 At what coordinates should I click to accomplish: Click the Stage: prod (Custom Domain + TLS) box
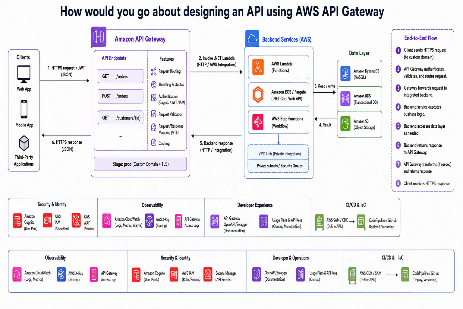point(140,164)
